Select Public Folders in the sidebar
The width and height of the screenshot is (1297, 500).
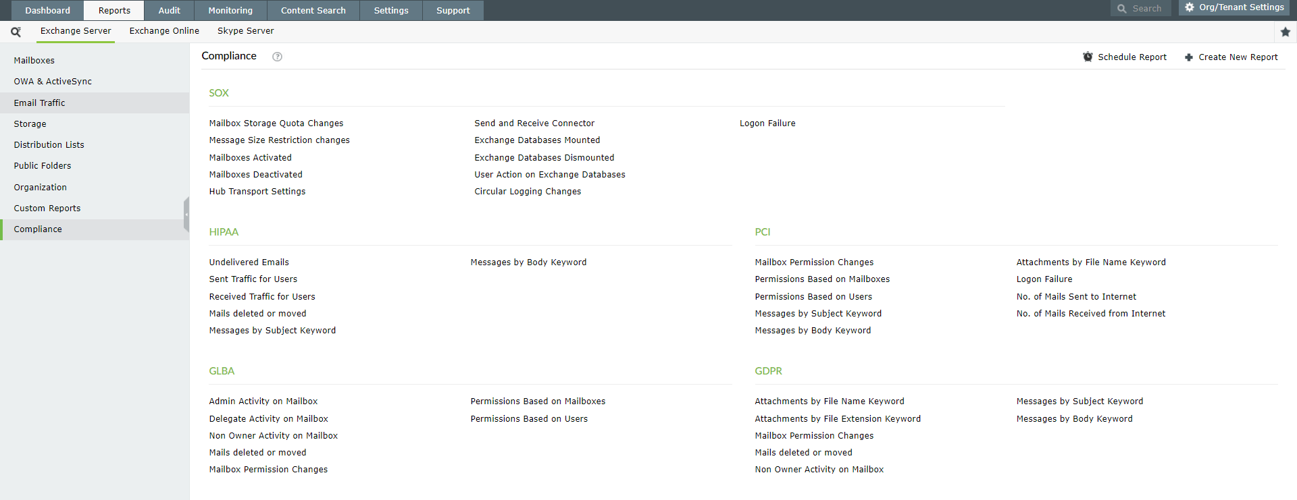tap(95, 166)
